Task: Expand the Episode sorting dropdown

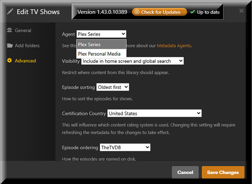Action: tap(112, 87)
